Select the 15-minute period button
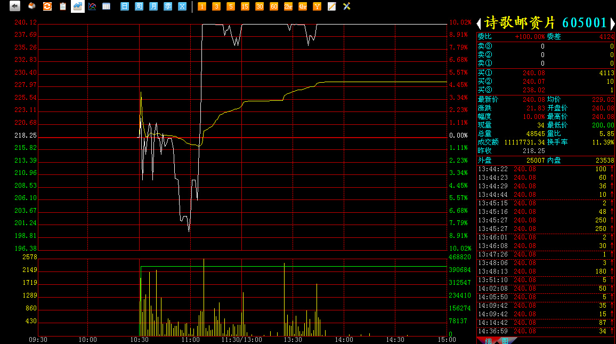Image resolution: width=616 pixels, height=344 pixels. tap(245, 6)
